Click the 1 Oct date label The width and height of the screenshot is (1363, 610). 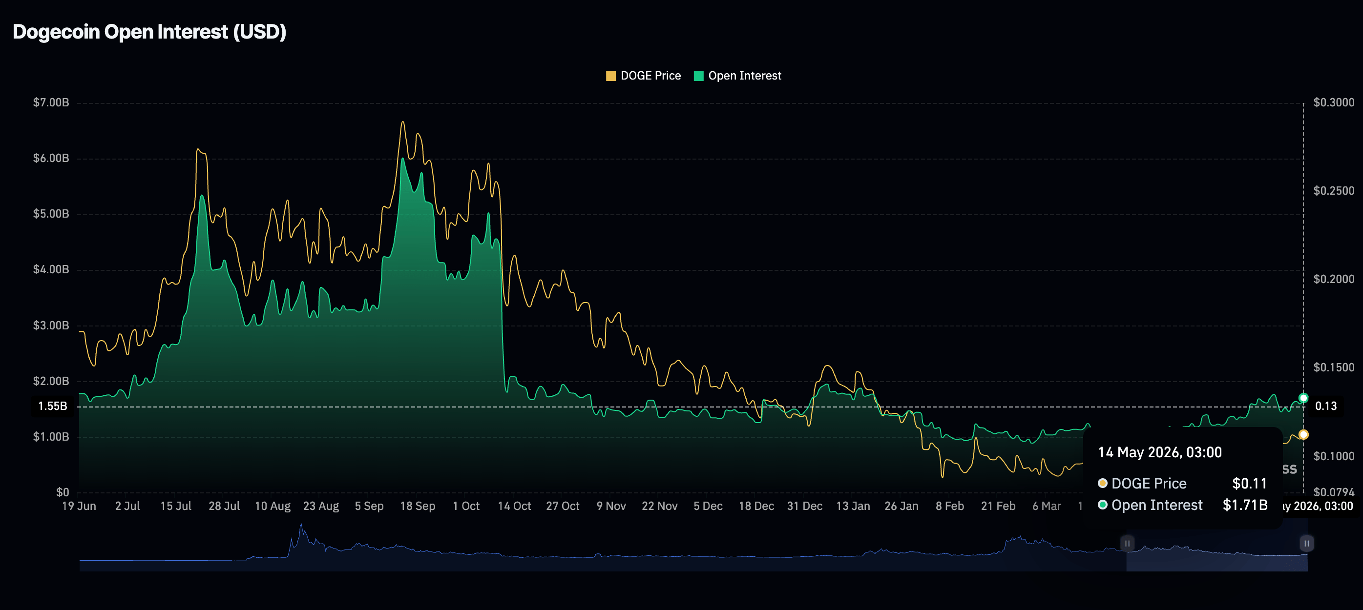466,506
